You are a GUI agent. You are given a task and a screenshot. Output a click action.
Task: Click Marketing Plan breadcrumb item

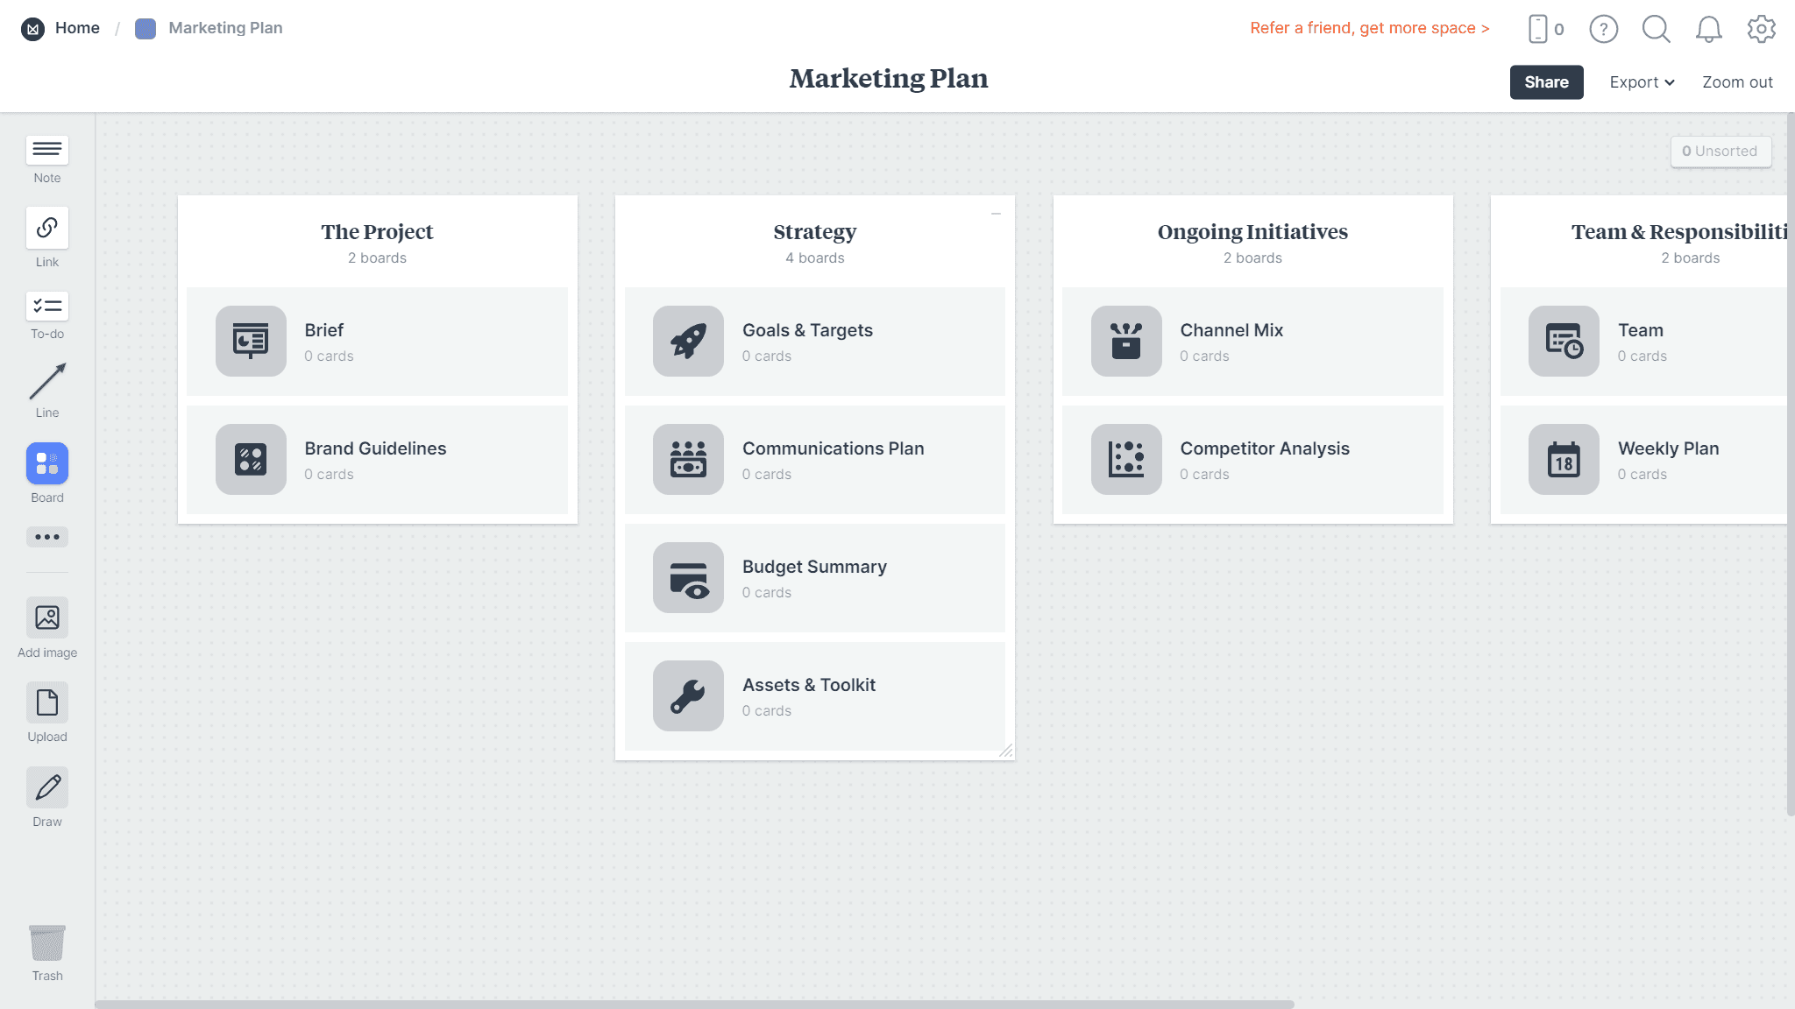pyautogui.click(x=225, y=28)
